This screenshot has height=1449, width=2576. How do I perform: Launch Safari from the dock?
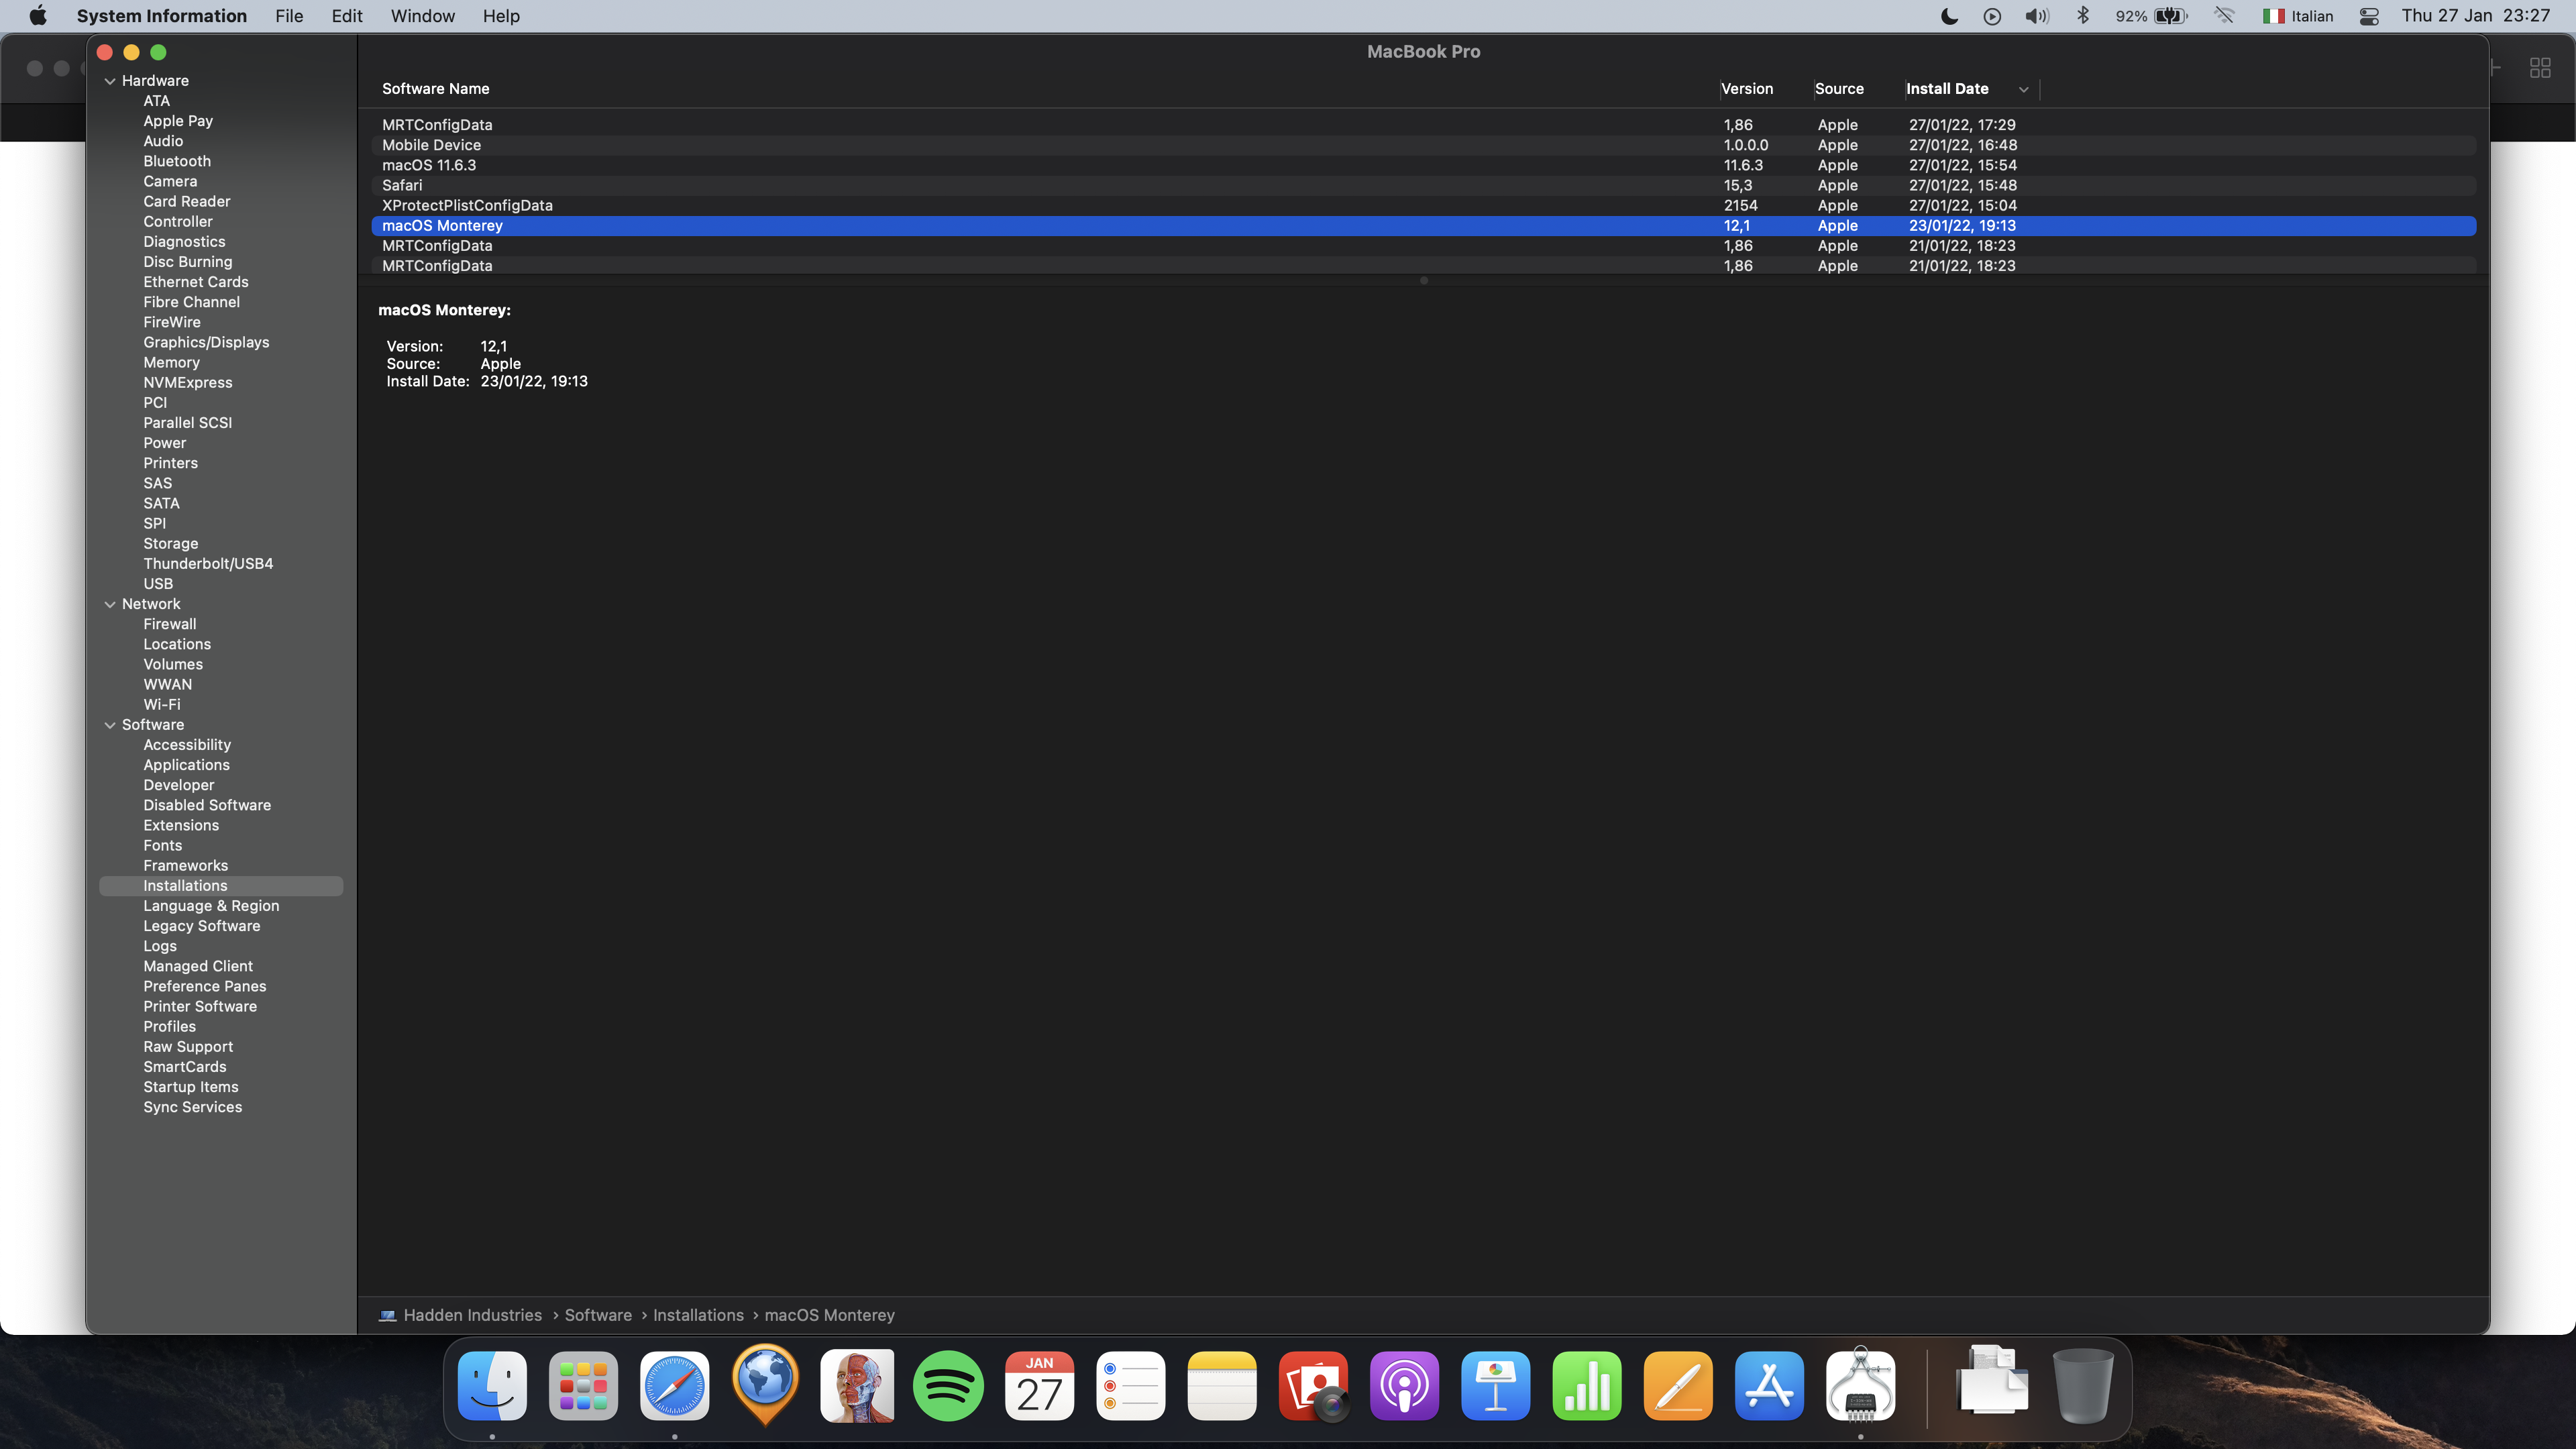(674, 1386)
